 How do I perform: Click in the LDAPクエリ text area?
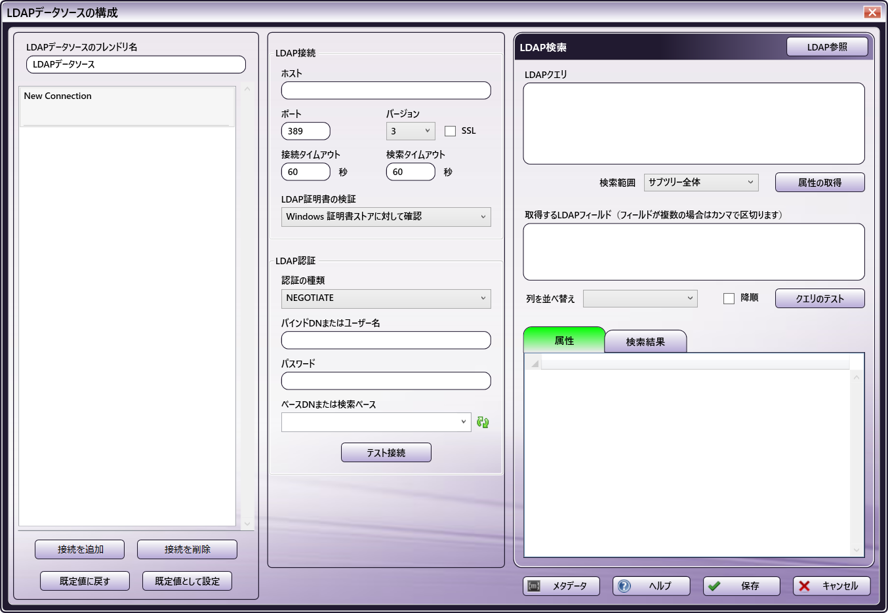coord(694,123)
